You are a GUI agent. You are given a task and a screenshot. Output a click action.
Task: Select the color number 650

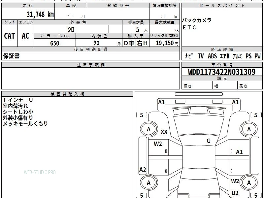coord(55,43)
